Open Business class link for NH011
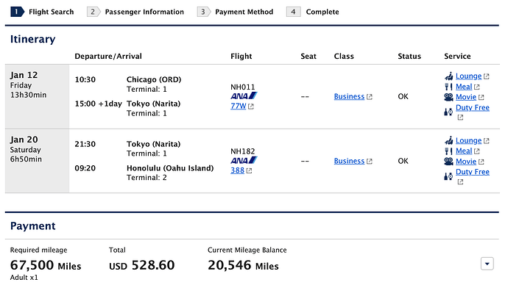 (349, 97)
